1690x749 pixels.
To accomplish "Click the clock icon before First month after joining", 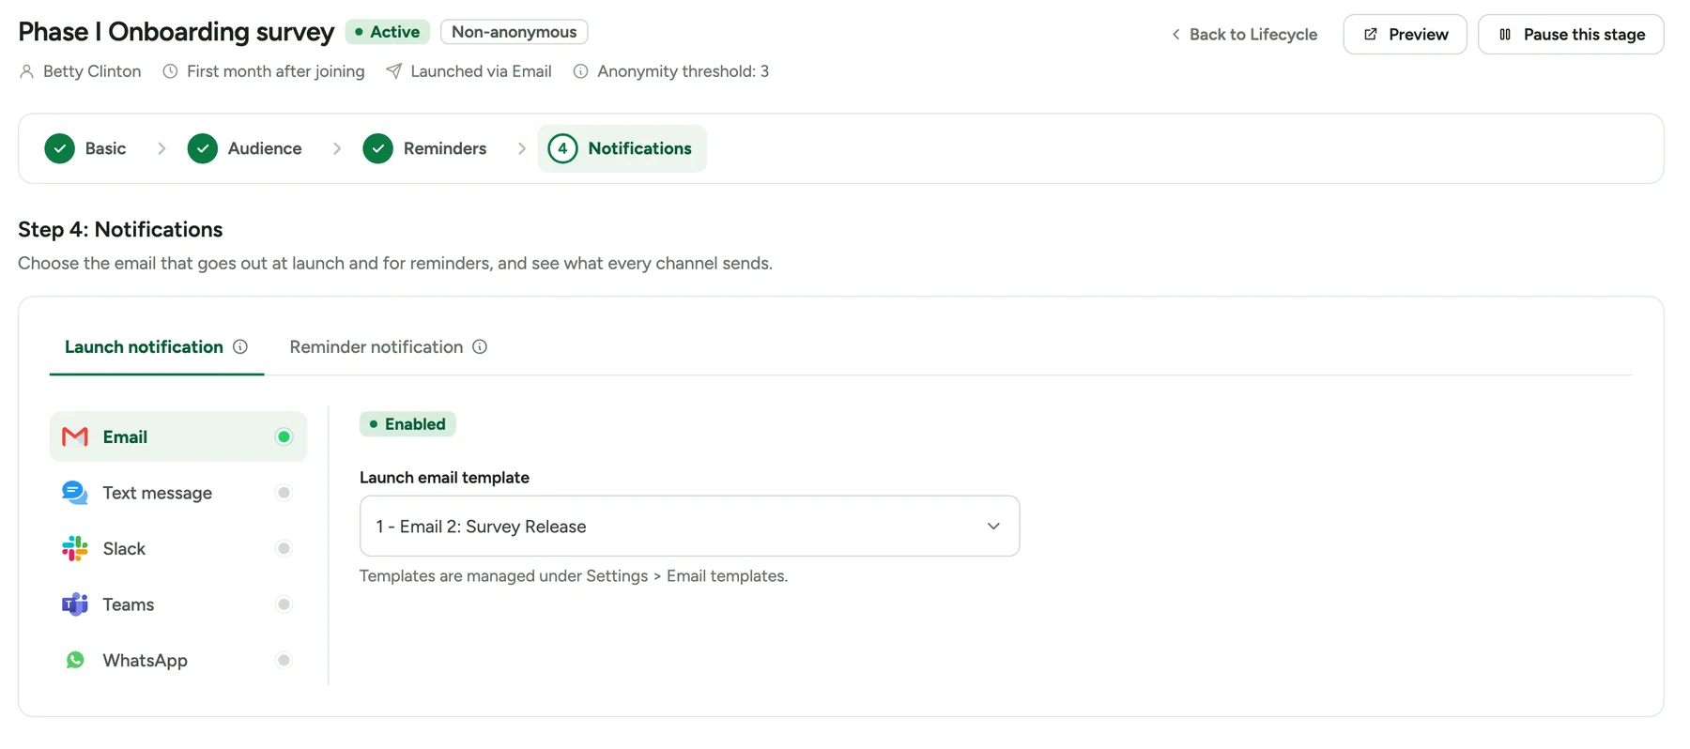I will tap(170, 71).
